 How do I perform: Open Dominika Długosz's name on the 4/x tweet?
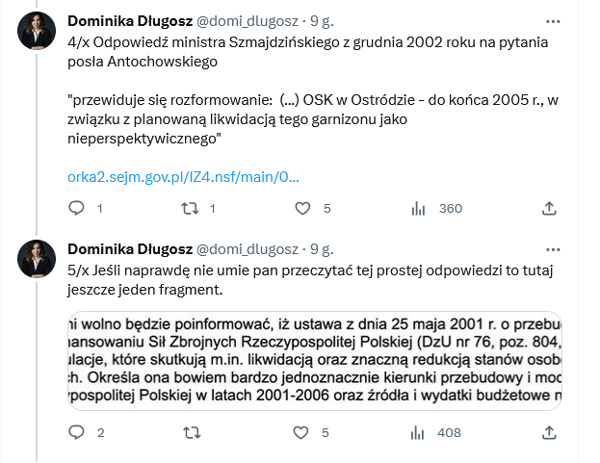click(x=129, y=21)
